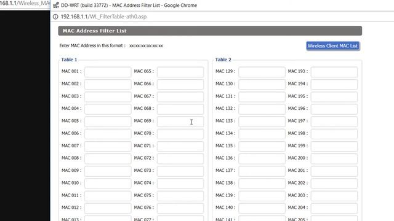
Task: Focus the MAC 071 input field
Action: (180, 146)
